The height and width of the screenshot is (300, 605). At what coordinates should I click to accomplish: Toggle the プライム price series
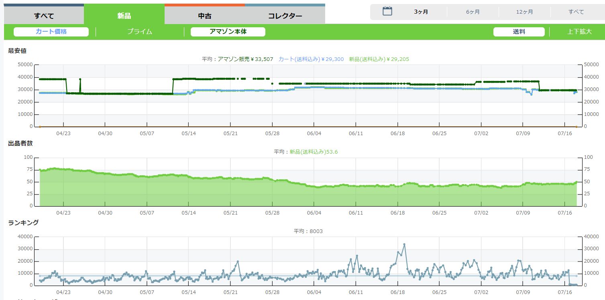[140, 32]
